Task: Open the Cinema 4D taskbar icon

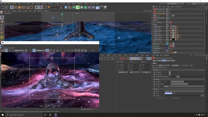Action: pos(56,115)
